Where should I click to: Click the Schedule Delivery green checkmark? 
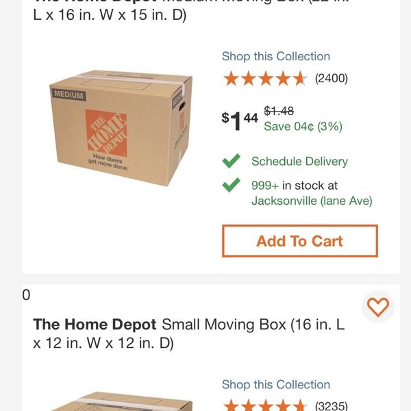point(232,161)
